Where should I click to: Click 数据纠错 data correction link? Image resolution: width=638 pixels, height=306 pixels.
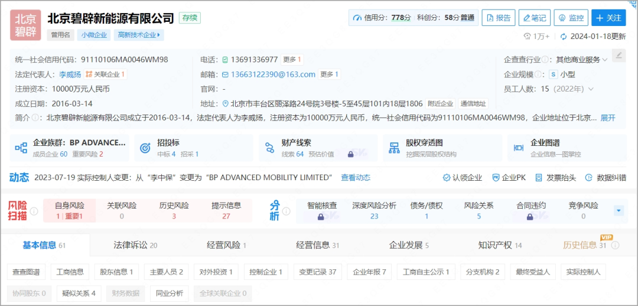pyautogui.click(x=606, y=178)
